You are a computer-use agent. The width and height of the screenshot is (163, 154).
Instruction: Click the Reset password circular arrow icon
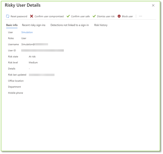(8, 16)
